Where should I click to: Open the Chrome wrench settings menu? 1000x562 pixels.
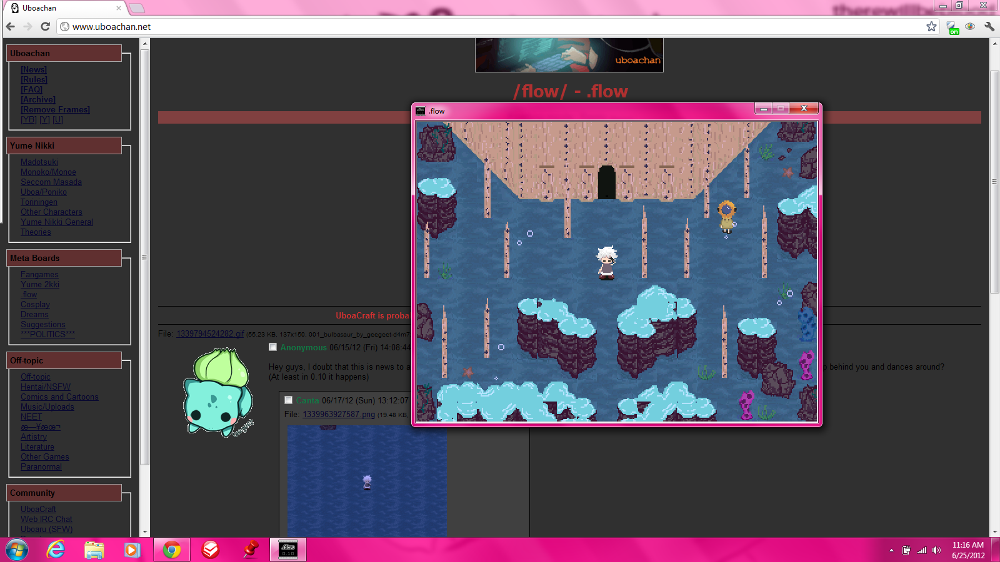(x=989, y=26)
